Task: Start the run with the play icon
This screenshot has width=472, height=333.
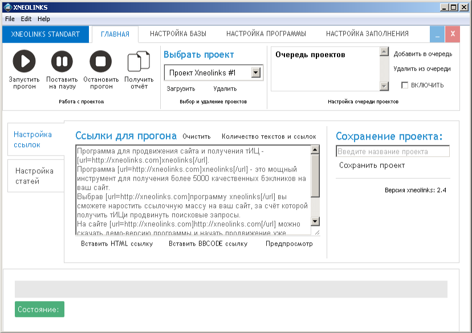Action: click(x=24, y=61)
